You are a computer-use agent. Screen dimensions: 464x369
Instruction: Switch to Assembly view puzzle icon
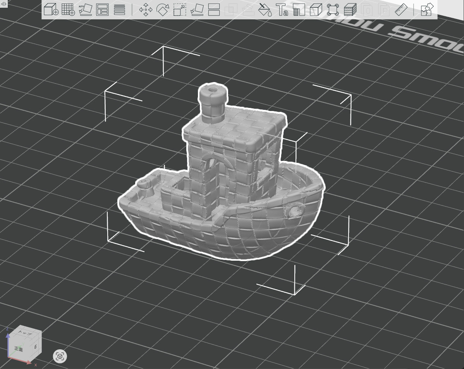(426, 10)
